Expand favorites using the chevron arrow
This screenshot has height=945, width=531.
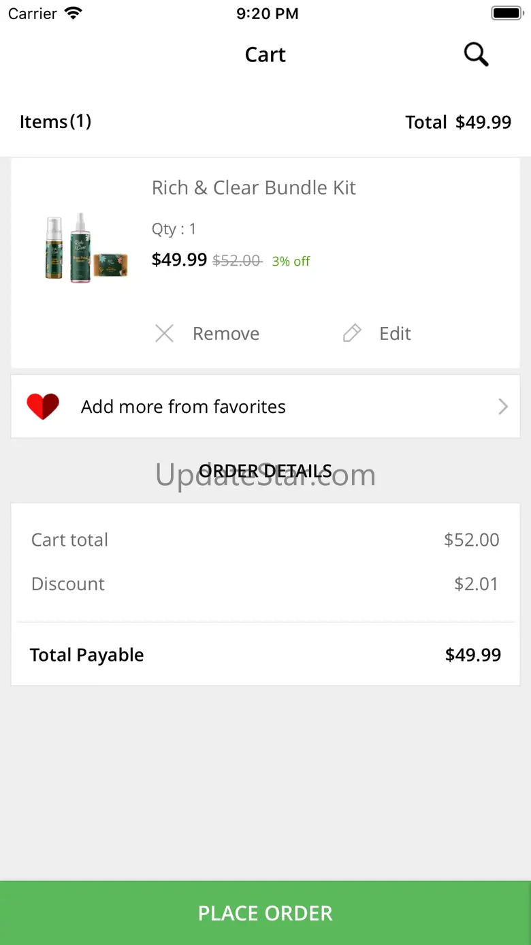tap(503, 407)
